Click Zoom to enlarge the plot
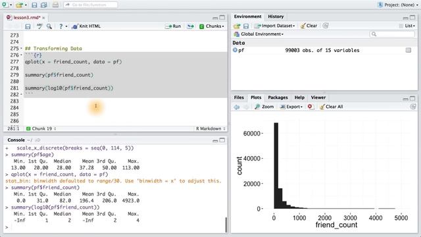The image size is (421, 237). [264, 107]
